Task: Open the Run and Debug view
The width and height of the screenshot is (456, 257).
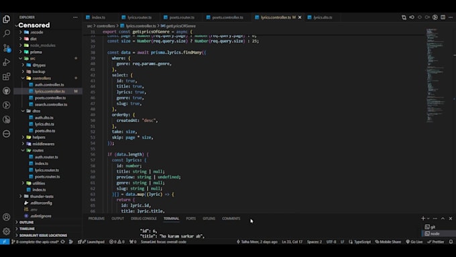Action: tap(6, 62)
